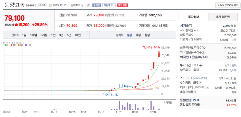The height and width of the screenshot is (117, 241).
Task: Open help icon next to PBR BPS(2025.09)
Action: (208, 88)
